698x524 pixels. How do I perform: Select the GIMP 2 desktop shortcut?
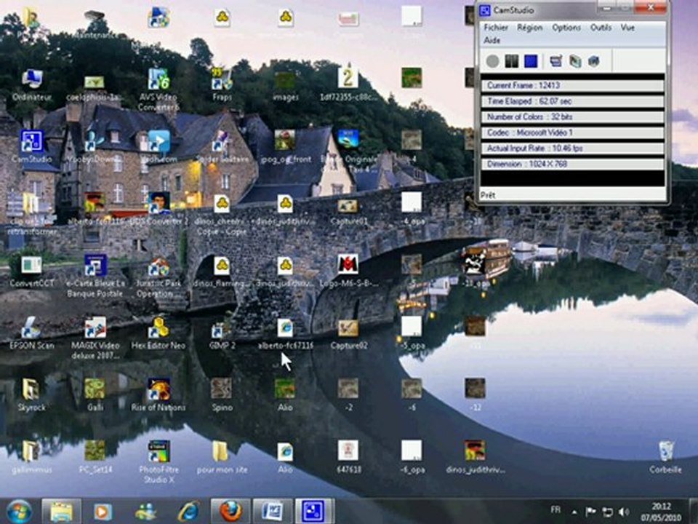(222, 335)
